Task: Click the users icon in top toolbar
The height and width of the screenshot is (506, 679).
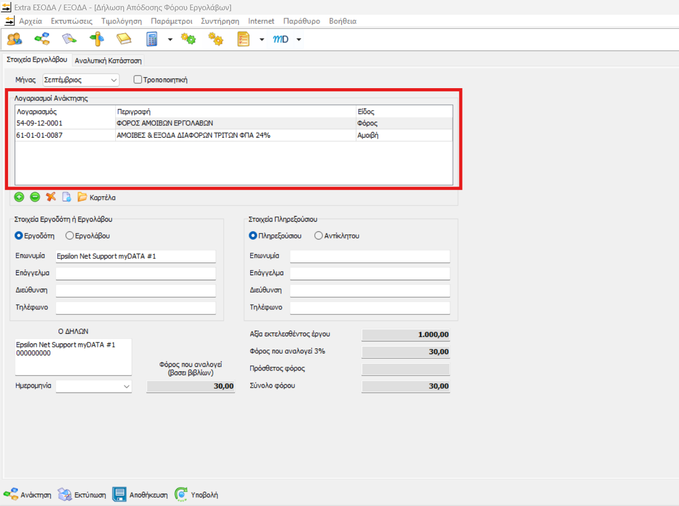Action: tap(14, 39)
